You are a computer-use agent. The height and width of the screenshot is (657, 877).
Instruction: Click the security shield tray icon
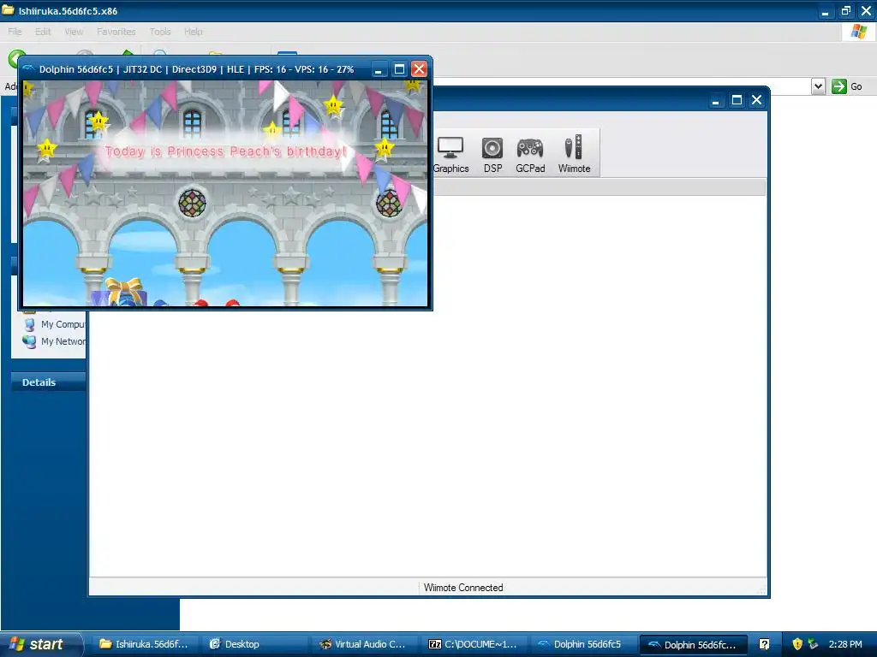[797, 644]
